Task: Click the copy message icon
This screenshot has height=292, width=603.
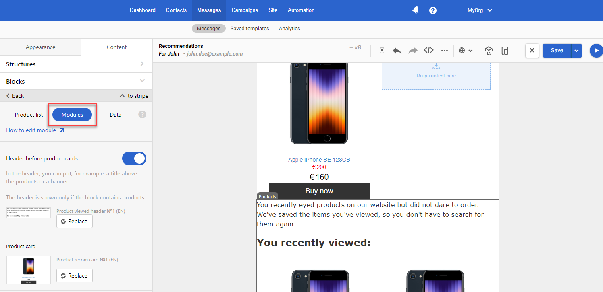Action: pos(505,51)
